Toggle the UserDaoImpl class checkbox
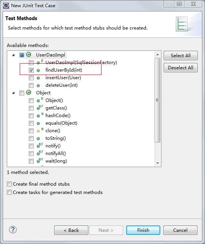The image size is (205, 244). (x=22, y=55)
